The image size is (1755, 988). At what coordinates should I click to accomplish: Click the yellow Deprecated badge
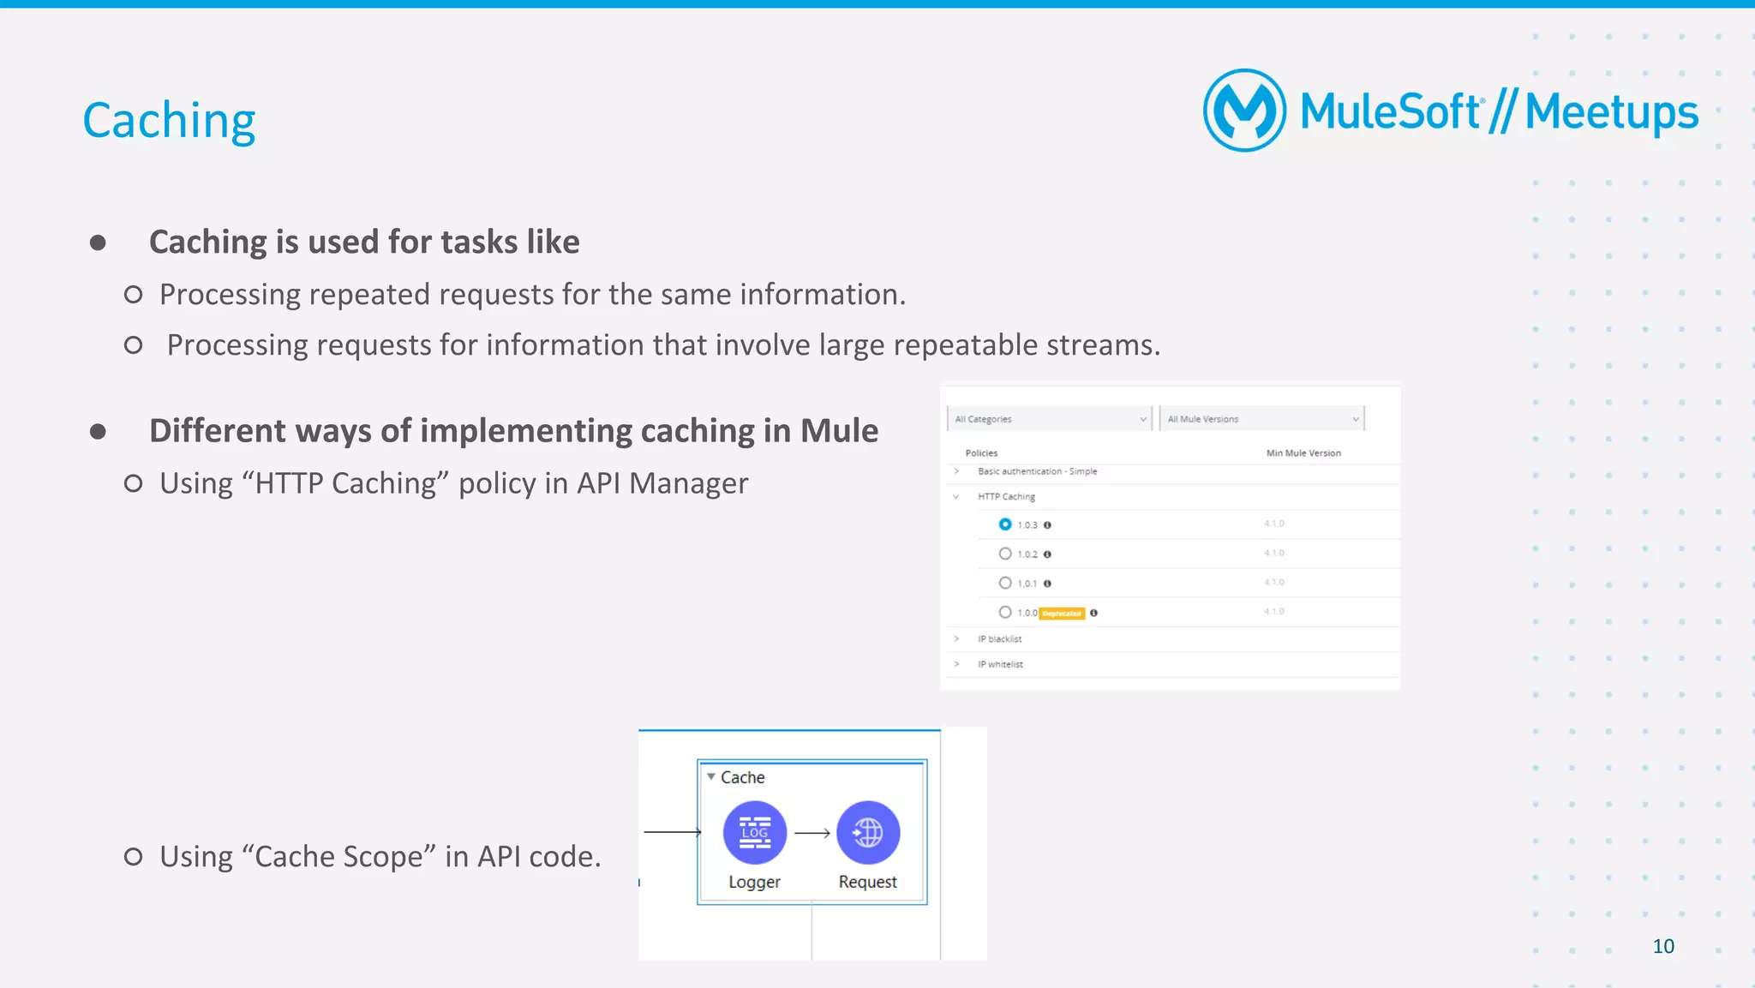click(x=1062, y=614)
